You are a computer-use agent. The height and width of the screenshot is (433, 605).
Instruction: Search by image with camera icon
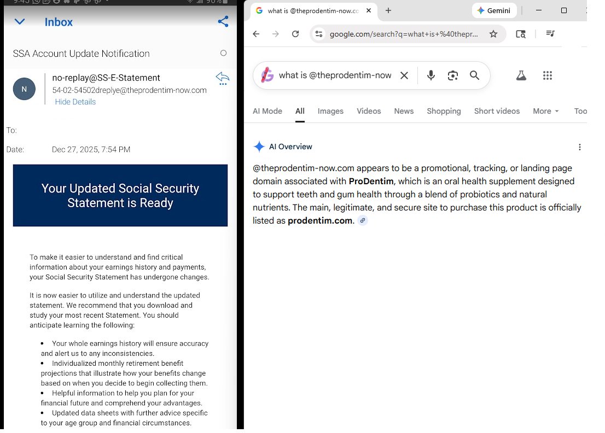click(452, 75)
